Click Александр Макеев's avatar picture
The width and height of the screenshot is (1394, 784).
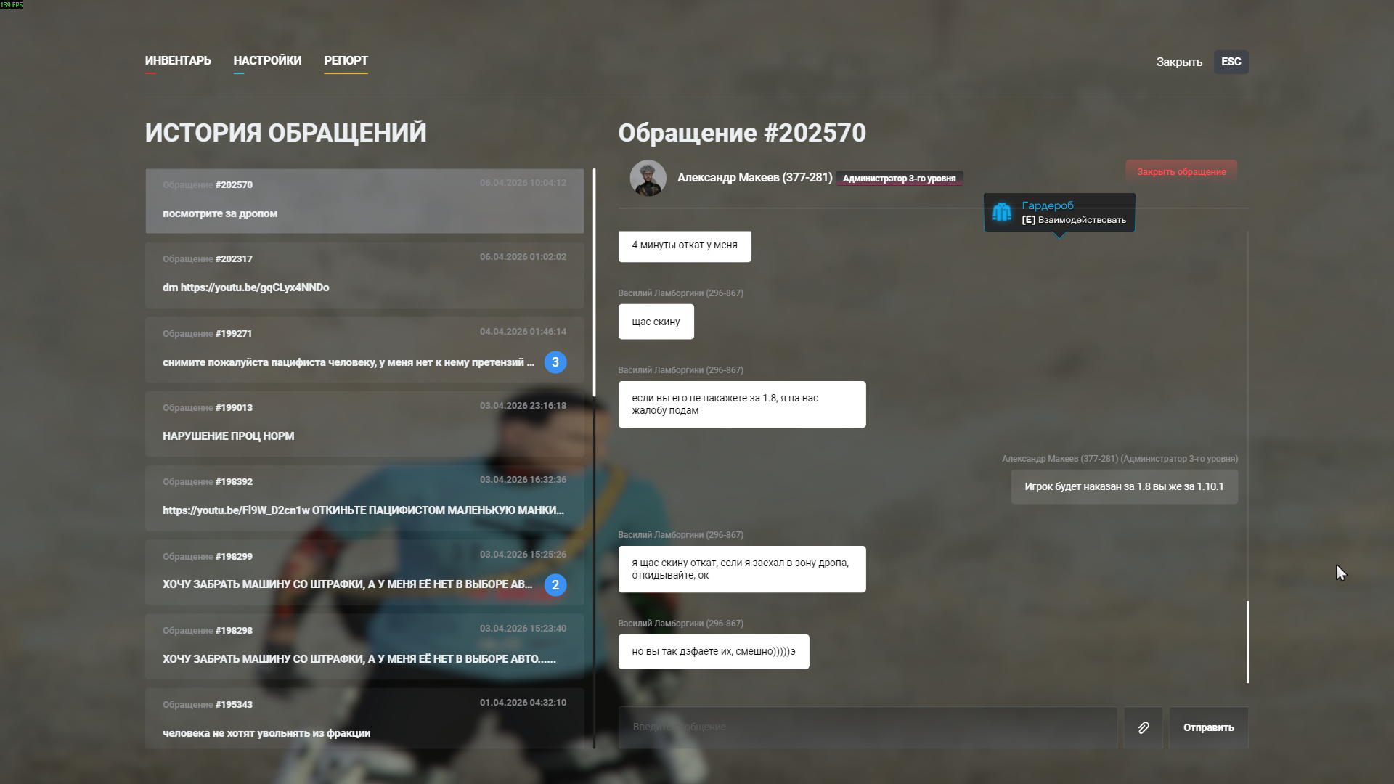point(648,178)
